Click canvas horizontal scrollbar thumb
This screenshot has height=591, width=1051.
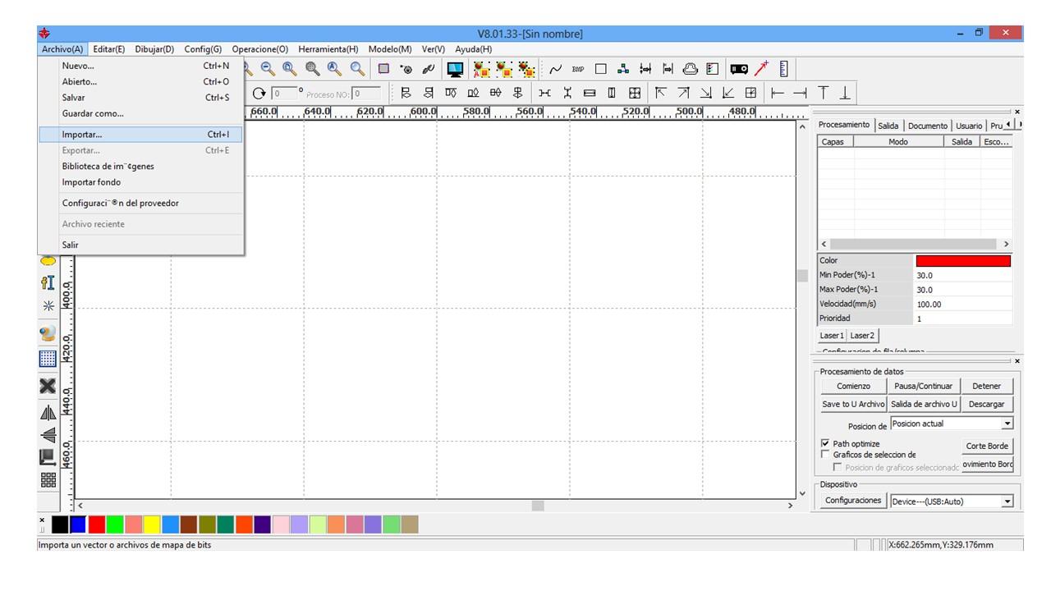click(x=538, y=506)
